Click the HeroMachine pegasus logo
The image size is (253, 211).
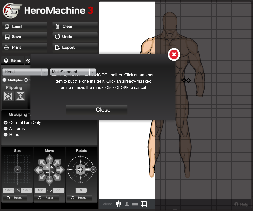(x=12, y=10)
